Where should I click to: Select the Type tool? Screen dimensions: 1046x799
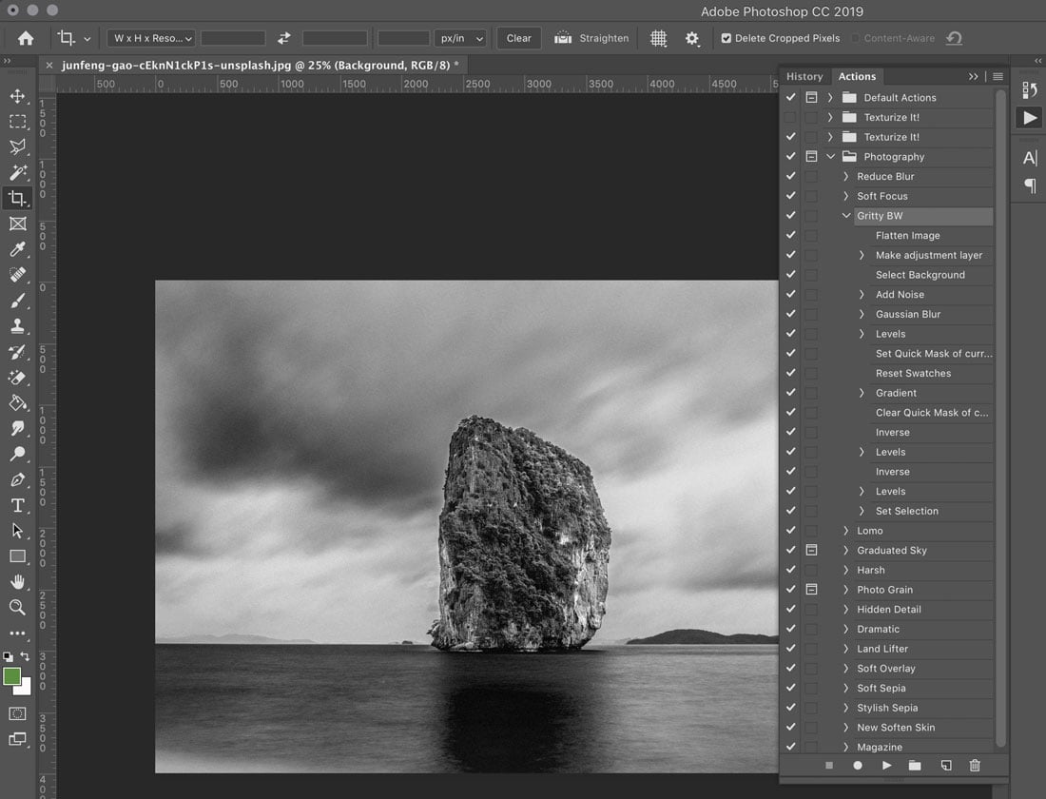click(x=17, y=505)
